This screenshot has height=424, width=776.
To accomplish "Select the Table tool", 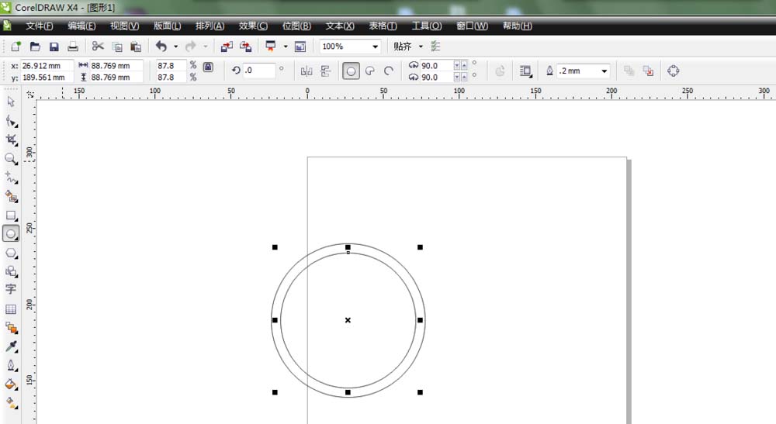I will (x=11, y=309).
